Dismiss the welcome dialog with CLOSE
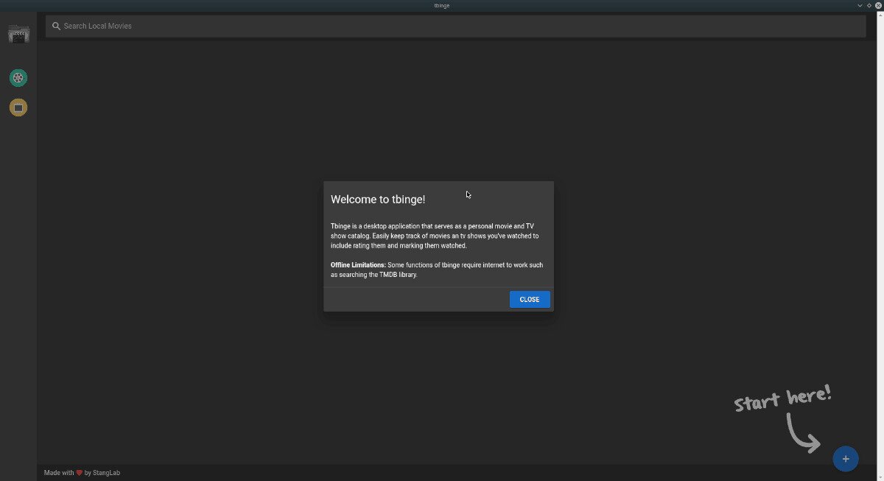The width and height of the screenshot is (884, 481). [529, 299]
